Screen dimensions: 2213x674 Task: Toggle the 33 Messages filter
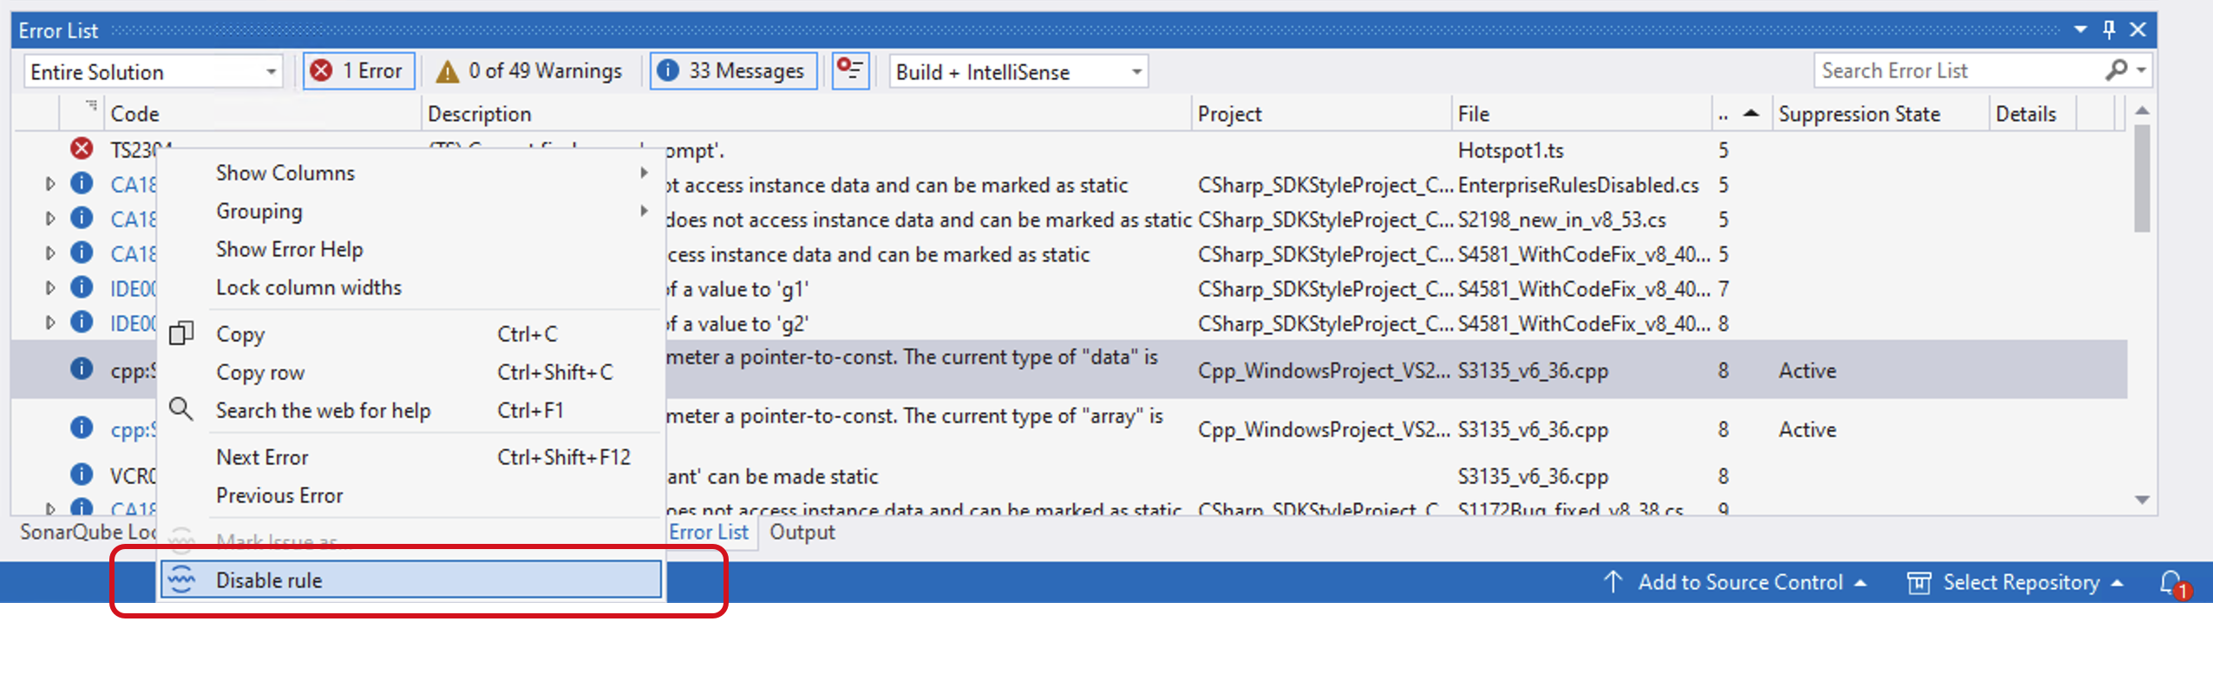point(733,71)
